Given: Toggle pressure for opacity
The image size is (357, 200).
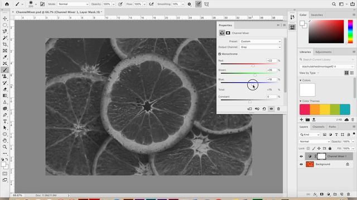Looking at the screenshot, I should [x=120, y=4].
